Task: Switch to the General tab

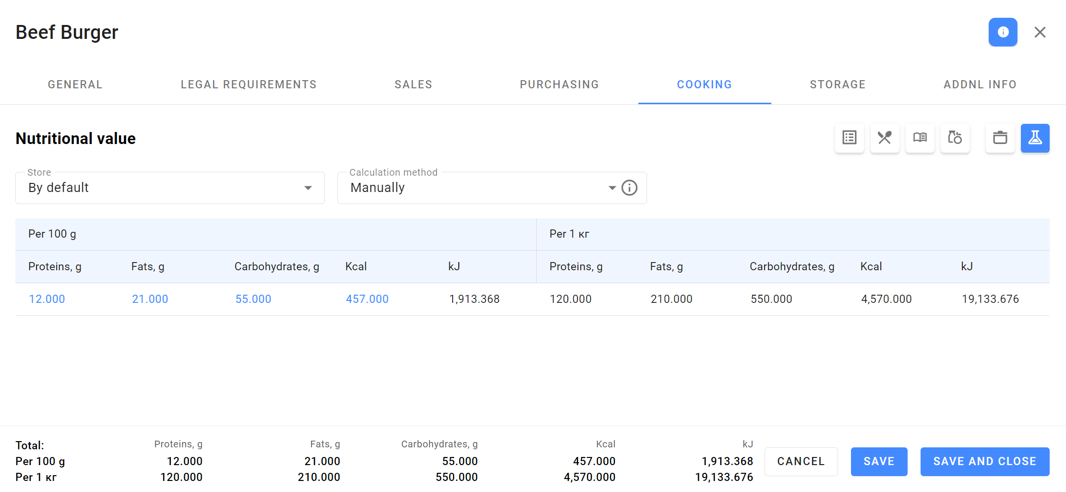Action: coord(75,84)
